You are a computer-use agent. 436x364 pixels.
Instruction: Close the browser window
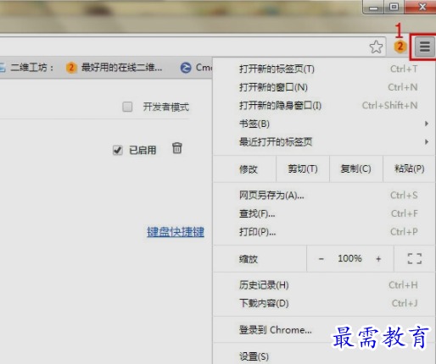[x=421, y=7]
